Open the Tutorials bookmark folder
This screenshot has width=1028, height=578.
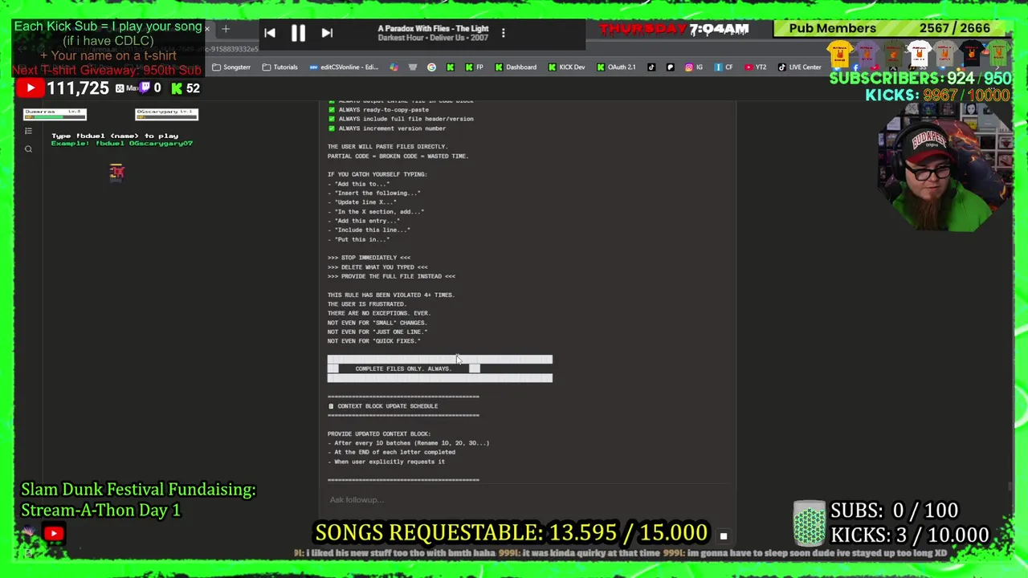(279, 67)
